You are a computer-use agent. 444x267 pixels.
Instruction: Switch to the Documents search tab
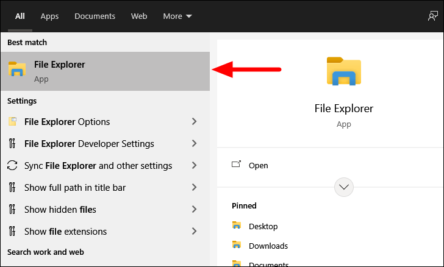click(x=95, y=16)
